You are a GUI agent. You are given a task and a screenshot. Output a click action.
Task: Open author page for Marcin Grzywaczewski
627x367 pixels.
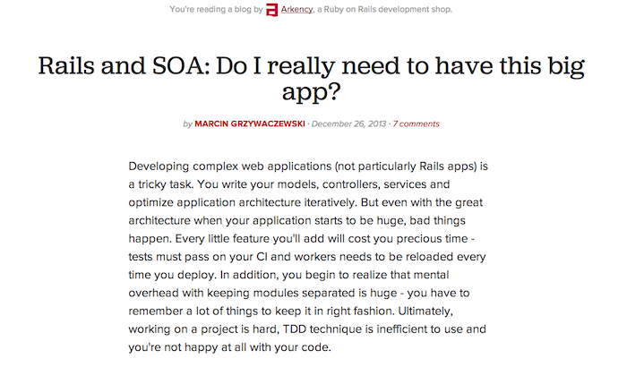pos(250,124)
